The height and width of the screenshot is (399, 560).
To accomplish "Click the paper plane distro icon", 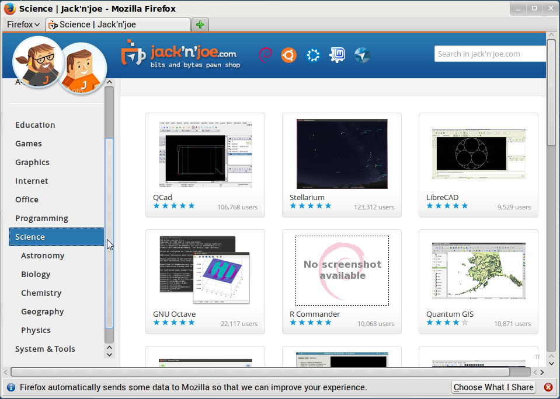I will coord(362,55).
